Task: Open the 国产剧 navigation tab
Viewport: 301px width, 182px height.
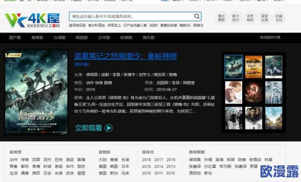Action: tap(15, 38)
